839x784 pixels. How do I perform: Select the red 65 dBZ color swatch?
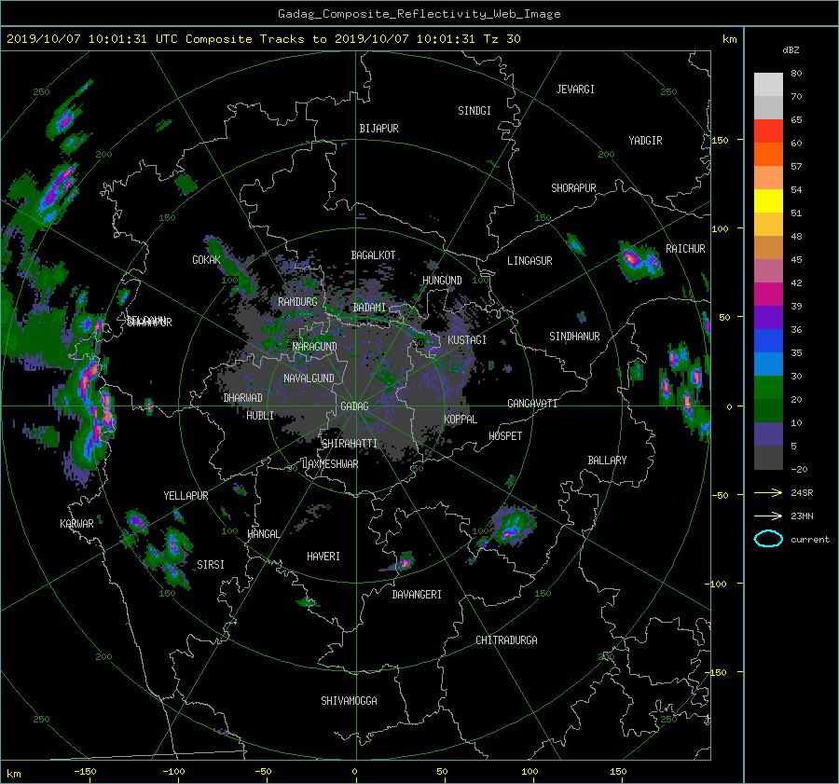tap(768, 131)
